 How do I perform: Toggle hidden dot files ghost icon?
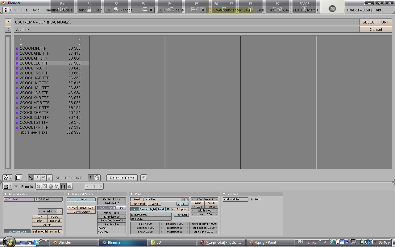(x=97, y=178)
